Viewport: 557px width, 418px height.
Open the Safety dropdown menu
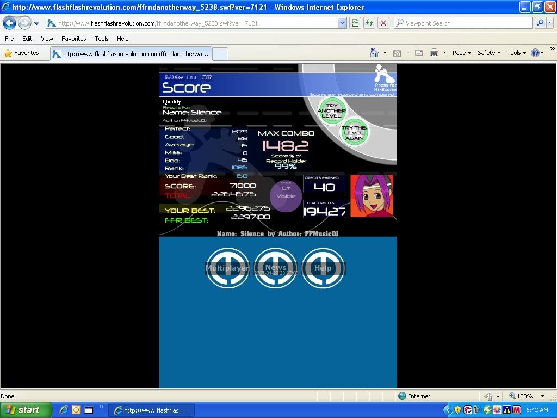(x=488, y=53)
